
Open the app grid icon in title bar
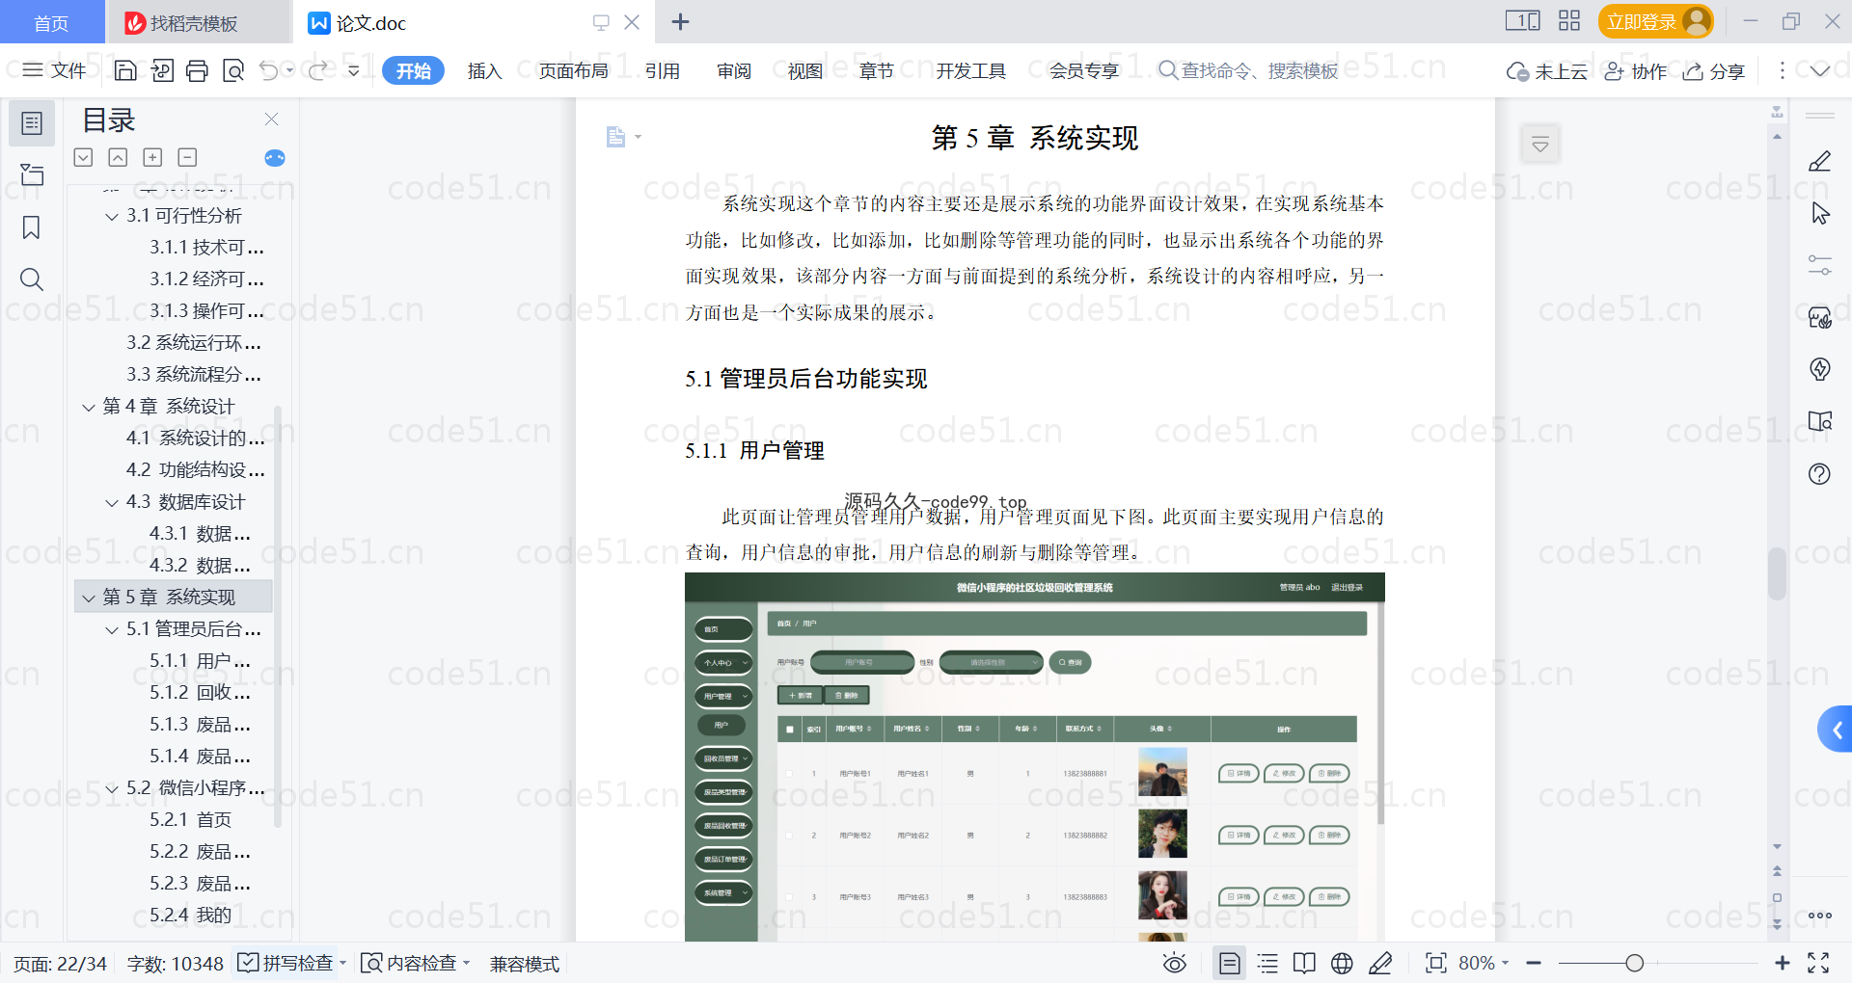[1569, 21]
